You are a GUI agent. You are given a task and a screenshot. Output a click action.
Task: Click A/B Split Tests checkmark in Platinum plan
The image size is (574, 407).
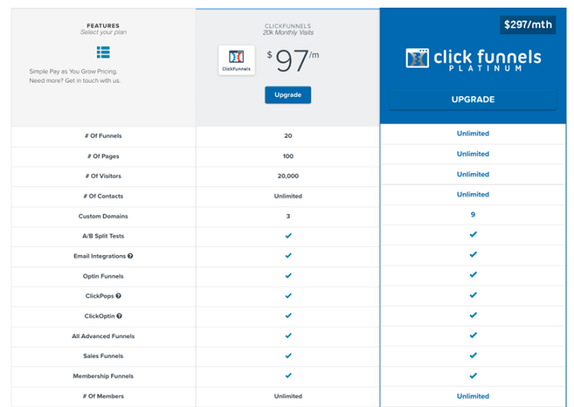click(473, 234)
